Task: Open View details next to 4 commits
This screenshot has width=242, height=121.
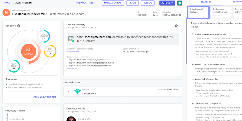Action: click(x=74, y=52)
